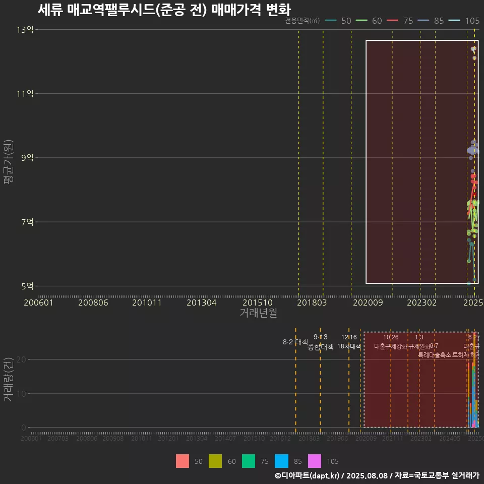484x484 pixels.
Task: Click the 평균가(원) vertical axis title
Action: (9, 161)
